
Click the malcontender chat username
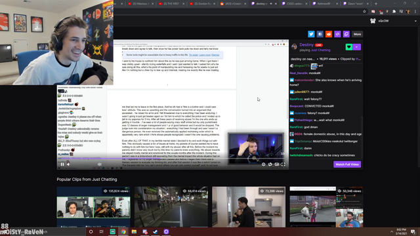(x=304, y=80)
